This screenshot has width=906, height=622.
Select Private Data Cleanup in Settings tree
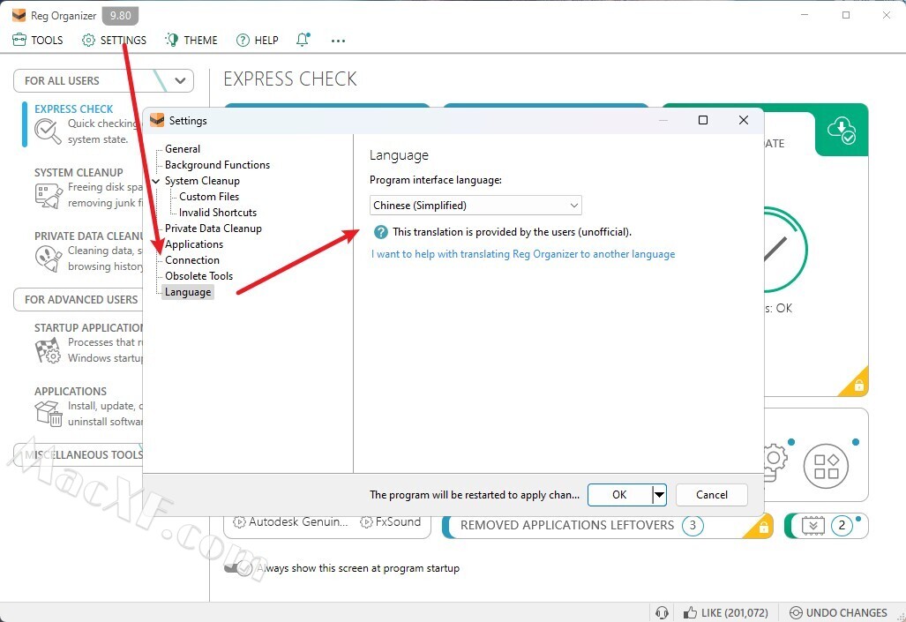(213, 229)
